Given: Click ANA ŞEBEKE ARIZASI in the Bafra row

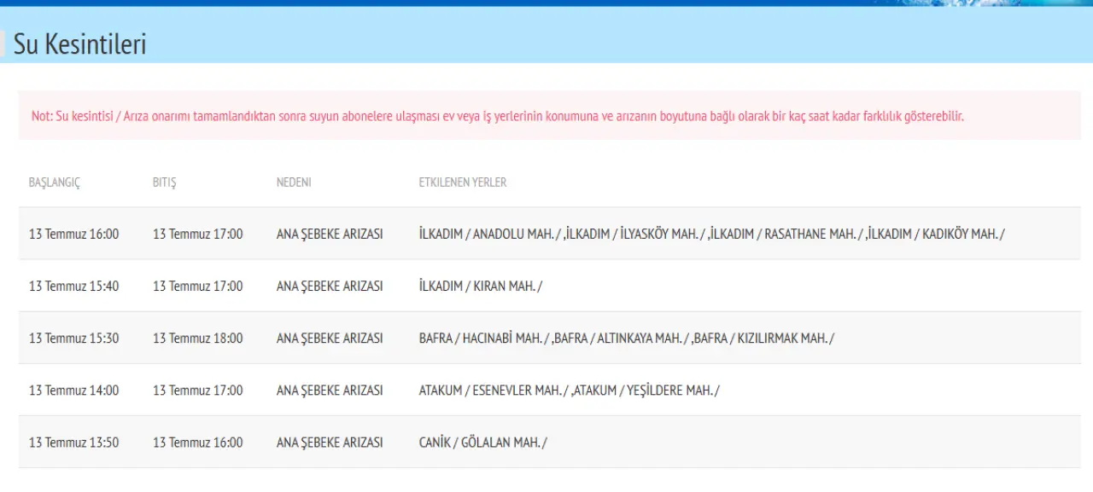Looking at the screenshot, I should point(330,338).
